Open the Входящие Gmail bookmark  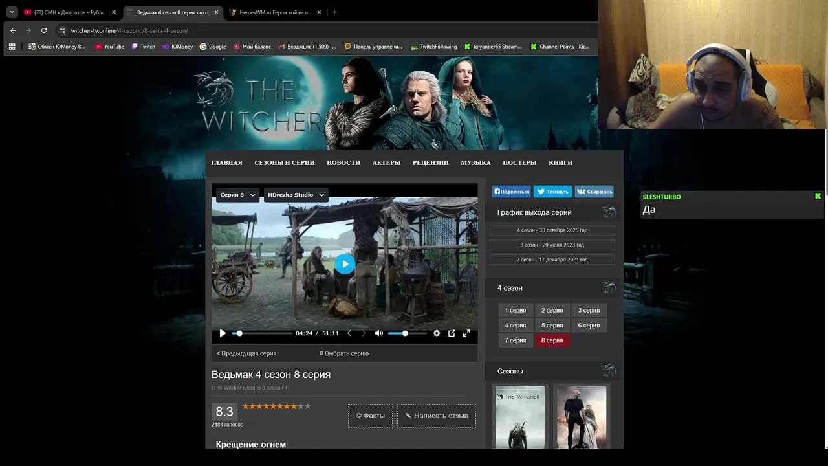click(x=308, y=47)
